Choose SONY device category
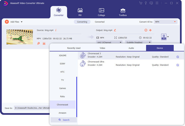 pos(63,64)
